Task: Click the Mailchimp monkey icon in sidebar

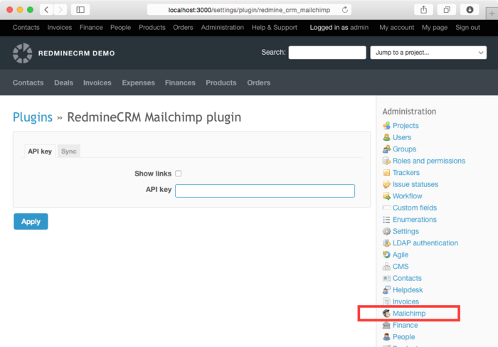Action: click(x=386, y=314)
